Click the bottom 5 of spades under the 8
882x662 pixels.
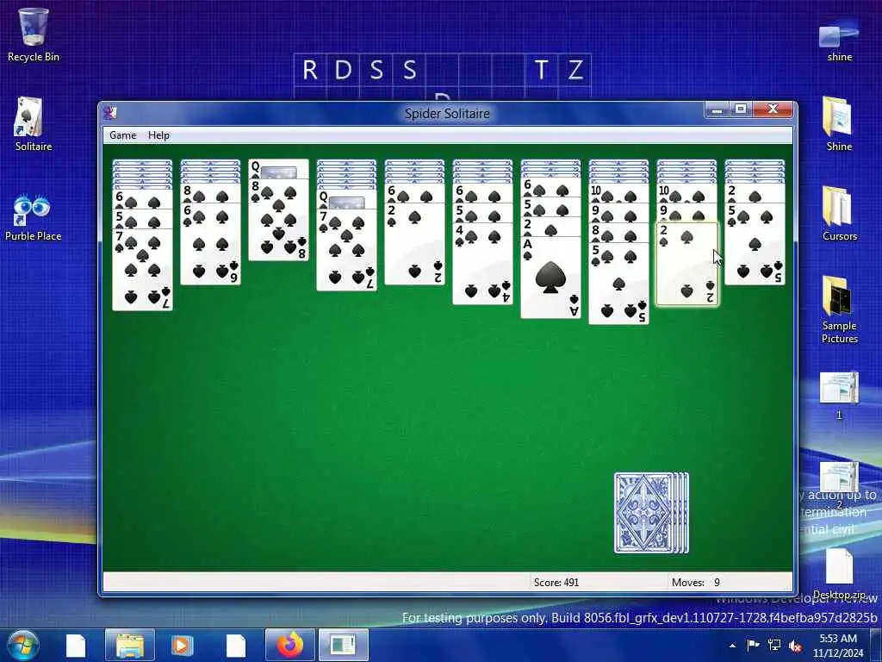click(x=618, y=284)
